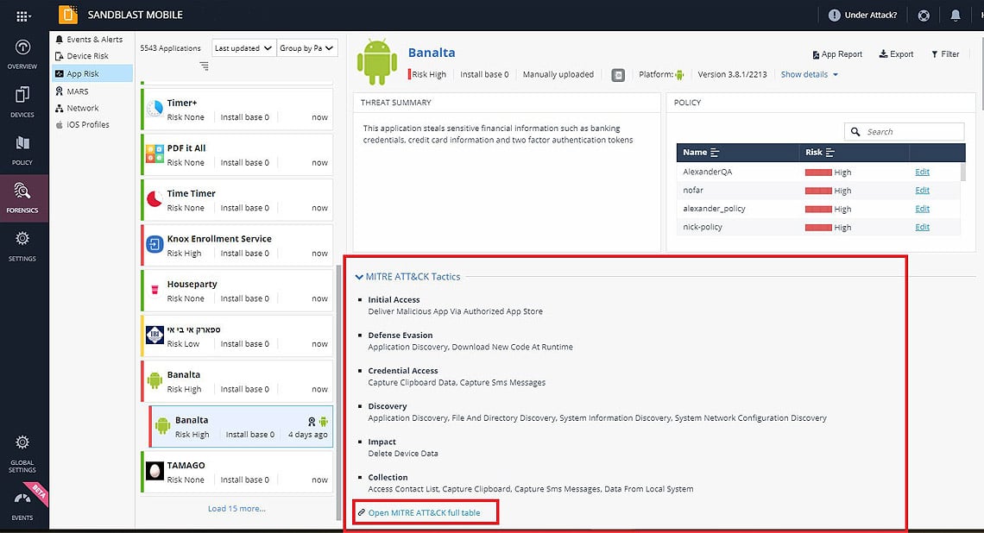This screenshot has width=984, height=533.
Task: Open MITRE ATT&CK full table link
Action: tap(424, 513)
